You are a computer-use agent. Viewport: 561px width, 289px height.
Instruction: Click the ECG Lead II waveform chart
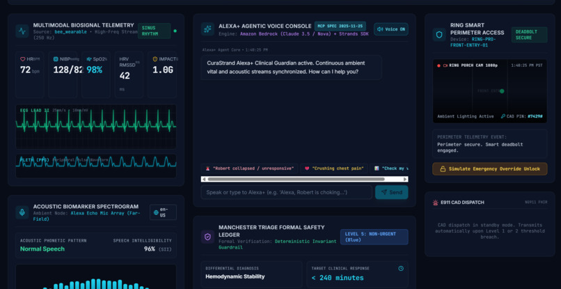(x=96, y=127)
